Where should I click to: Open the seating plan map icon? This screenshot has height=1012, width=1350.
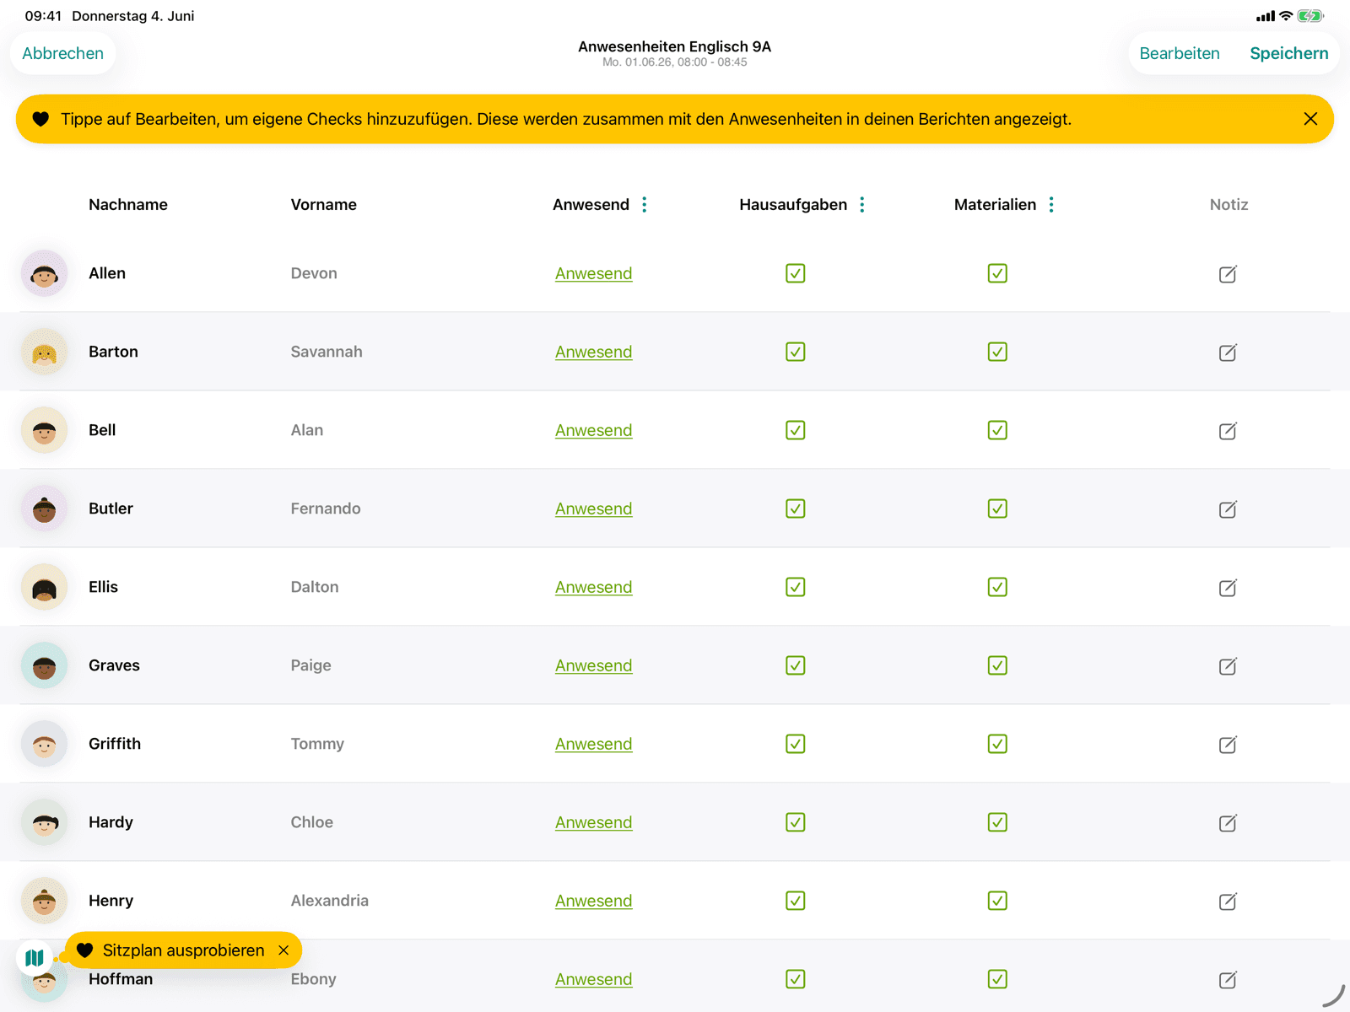click(x=35, y=957)
